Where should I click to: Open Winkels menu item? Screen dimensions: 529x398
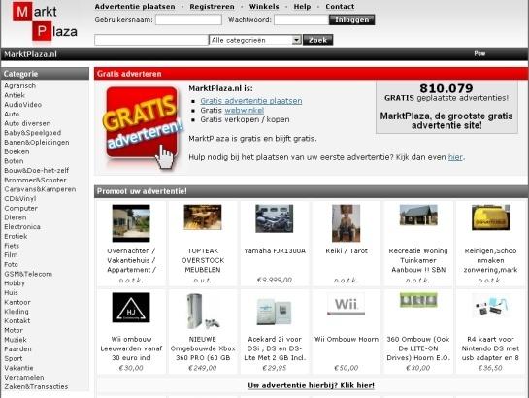pos(264,7)
